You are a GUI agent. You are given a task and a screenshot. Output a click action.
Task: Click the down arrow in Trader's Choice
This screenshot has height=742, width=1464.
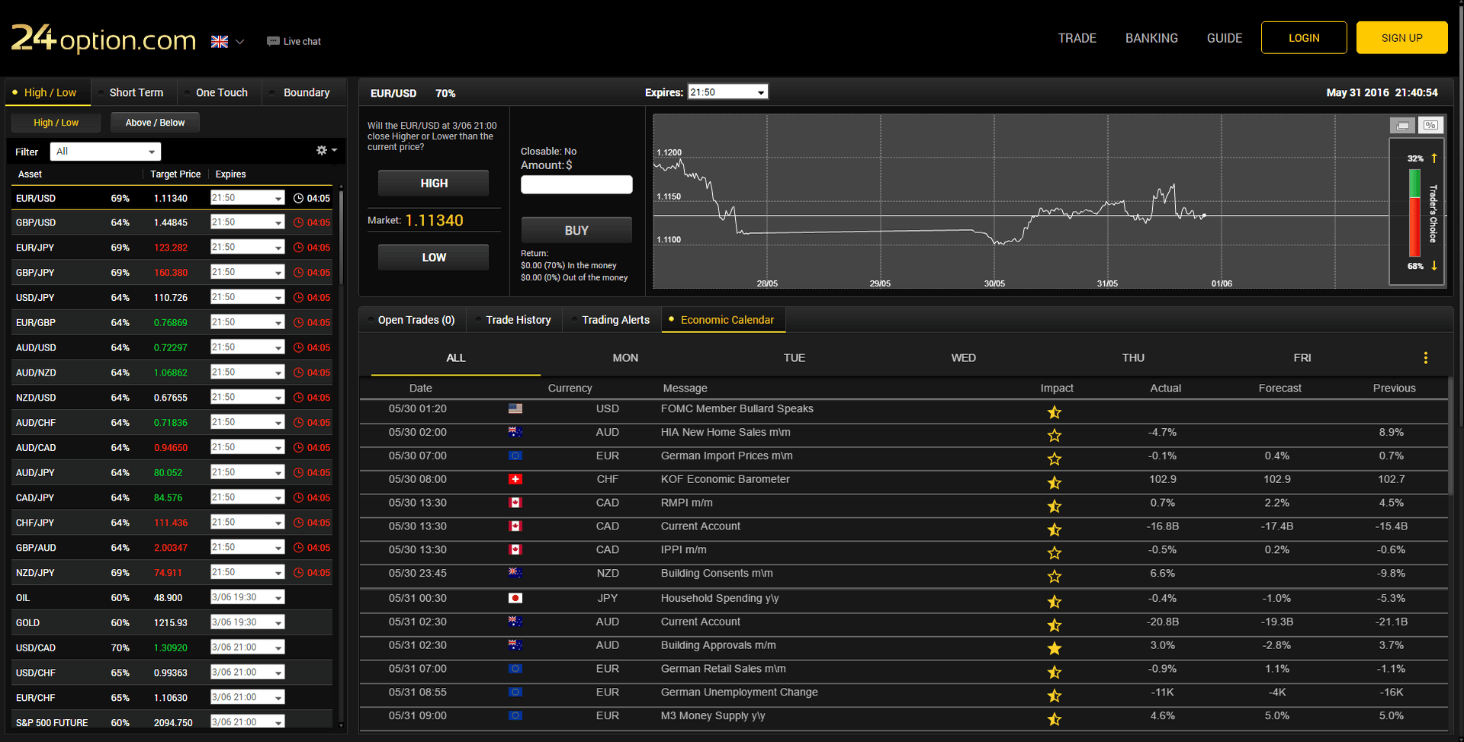[1434, 266]
